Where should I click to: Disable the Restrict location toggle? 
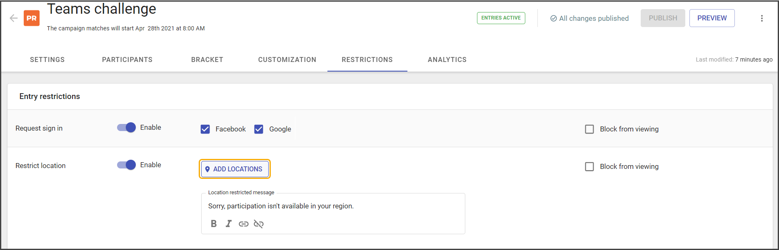126,165
